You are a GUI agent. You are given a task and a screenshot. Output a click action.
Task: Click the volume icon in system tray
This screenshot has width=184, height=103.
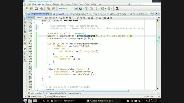tap(132, 101)
